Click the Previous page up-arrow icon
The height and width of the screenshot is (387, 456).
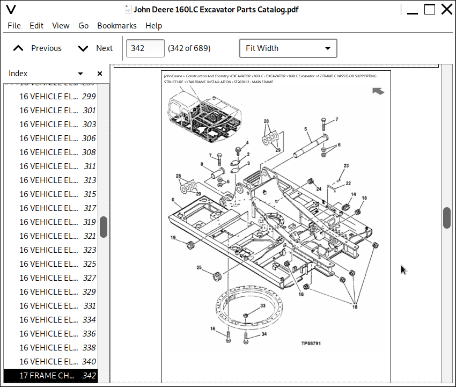pyautogui.click(x=18, y=48)
